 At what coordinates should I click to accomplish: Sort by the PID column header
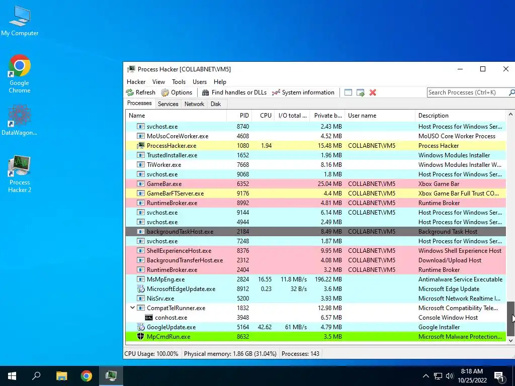click(x=239, y=116)
